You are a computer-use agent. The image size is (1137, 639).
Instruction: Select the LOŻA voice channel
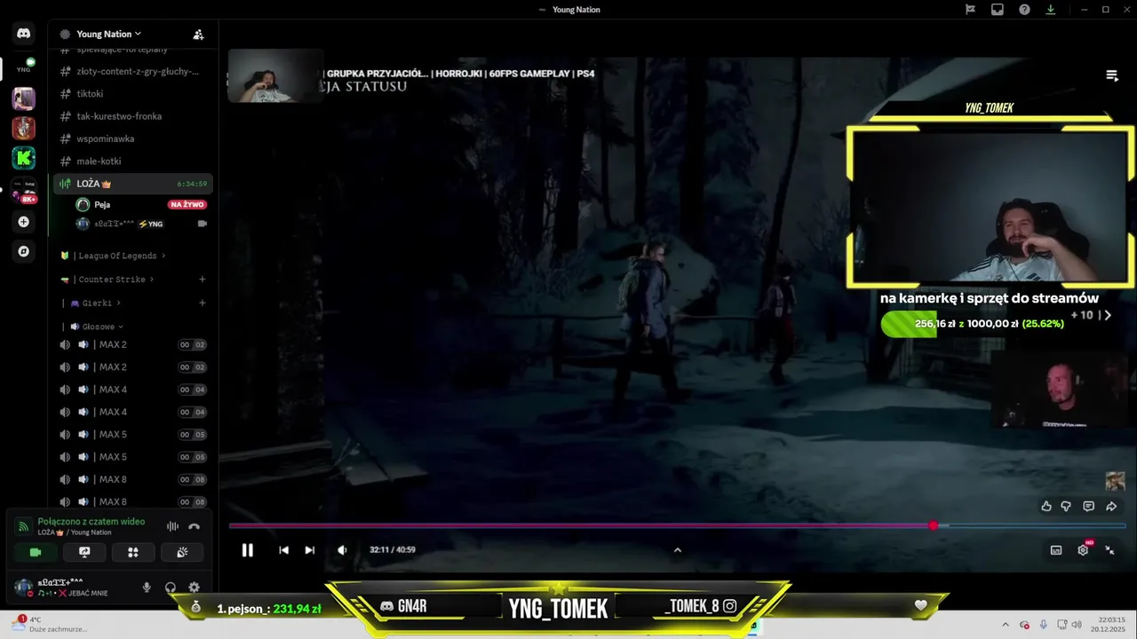point(133,184)
